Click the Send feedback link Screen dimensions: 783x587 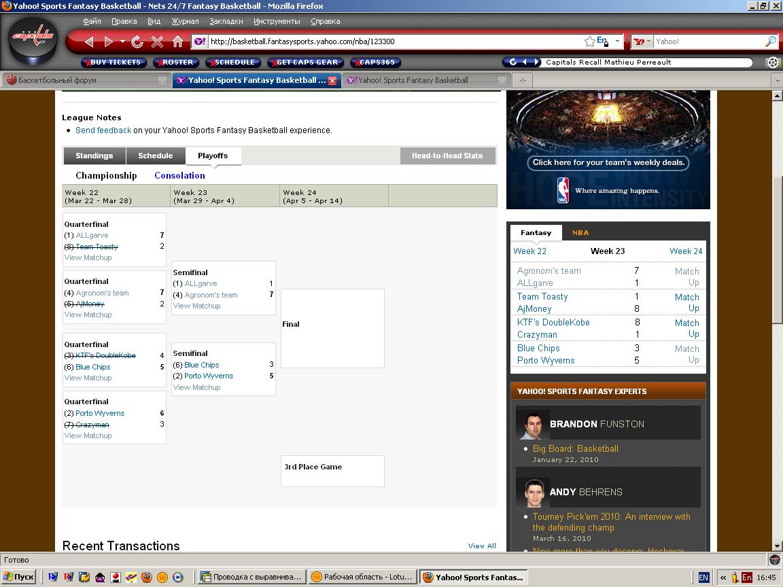pos(103,130)
